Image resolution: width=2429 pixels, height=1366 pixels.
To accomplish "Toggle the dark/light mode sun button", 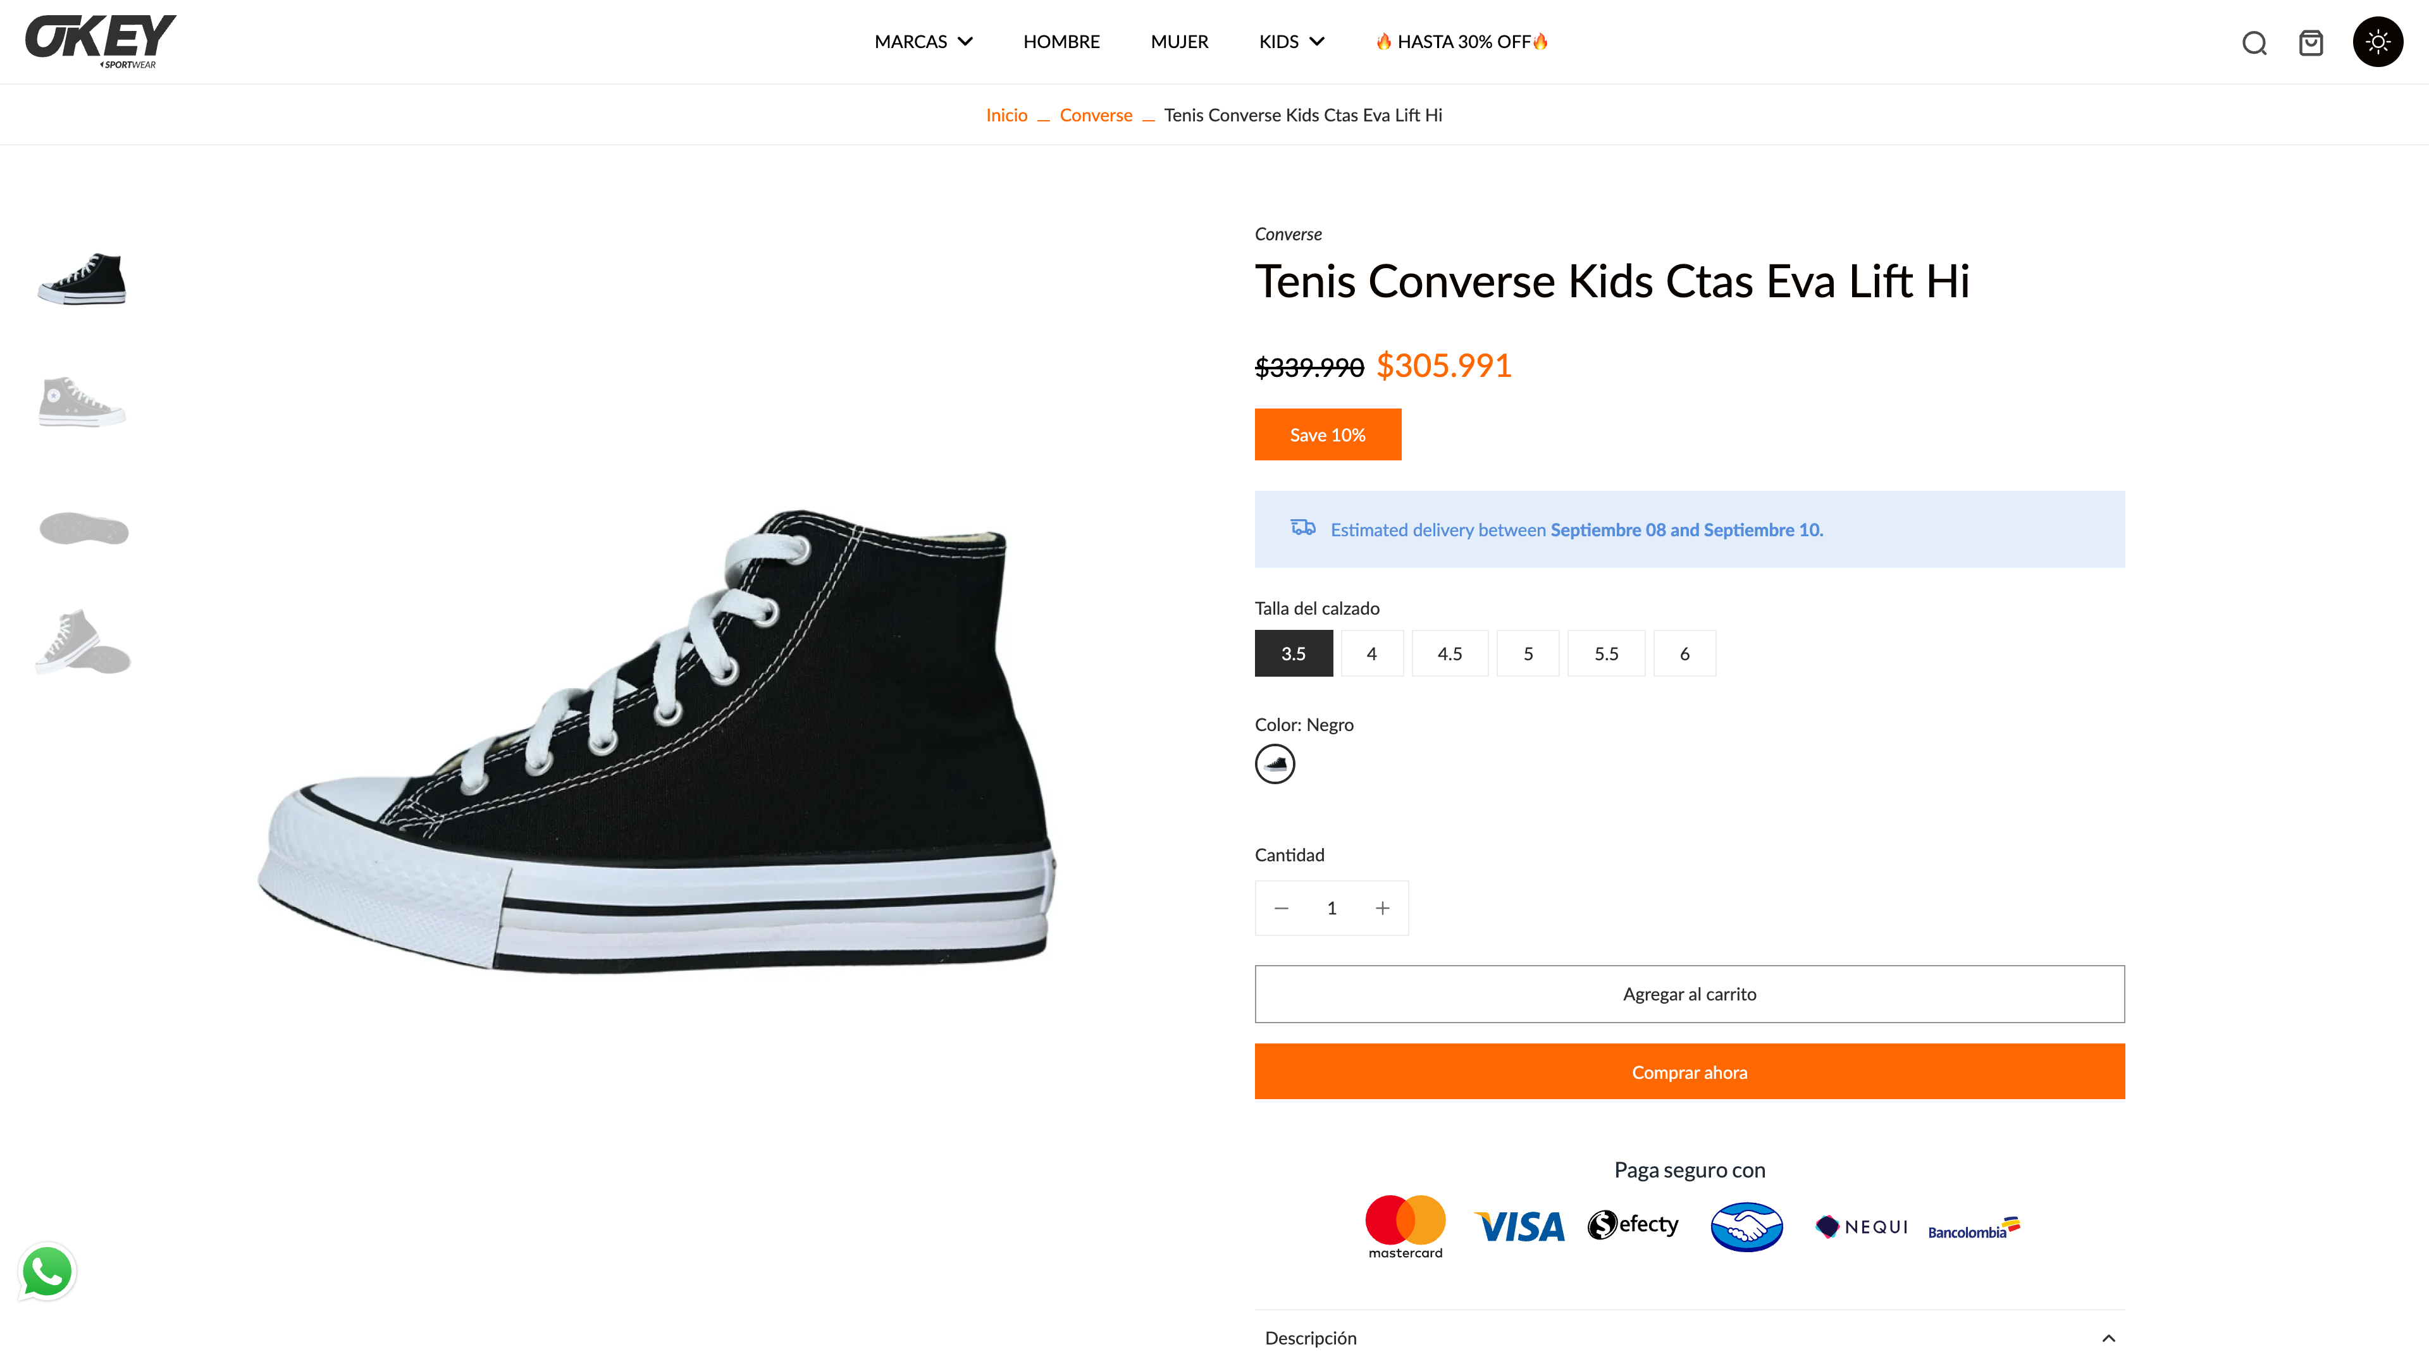I will [x=2377, y=42].
